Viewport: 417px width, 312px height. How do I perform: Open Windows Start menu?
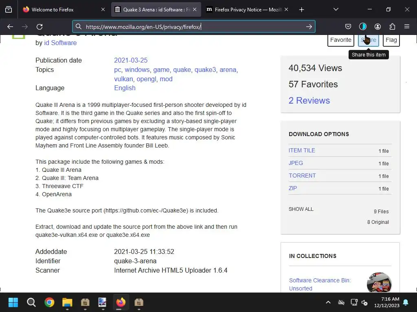[13, 302]
